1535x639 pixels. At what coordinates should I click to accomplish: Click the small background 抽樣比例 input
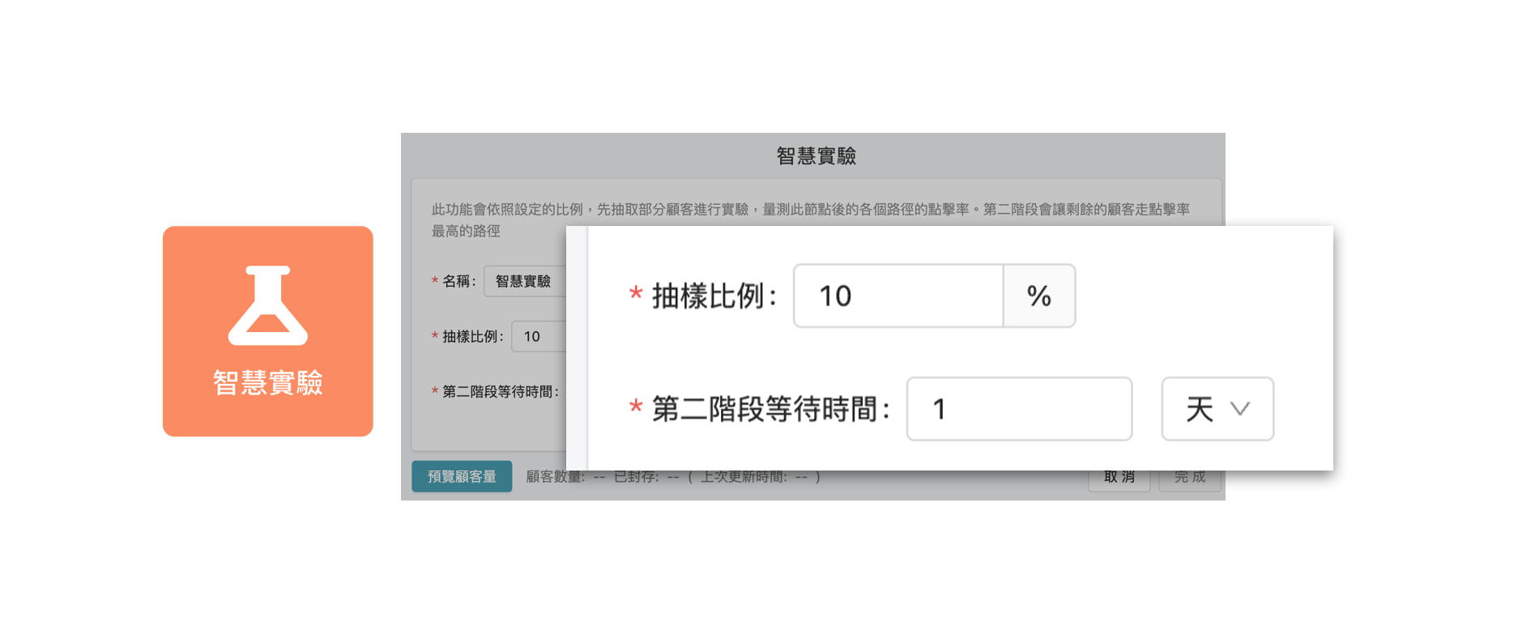pos(538,336)
